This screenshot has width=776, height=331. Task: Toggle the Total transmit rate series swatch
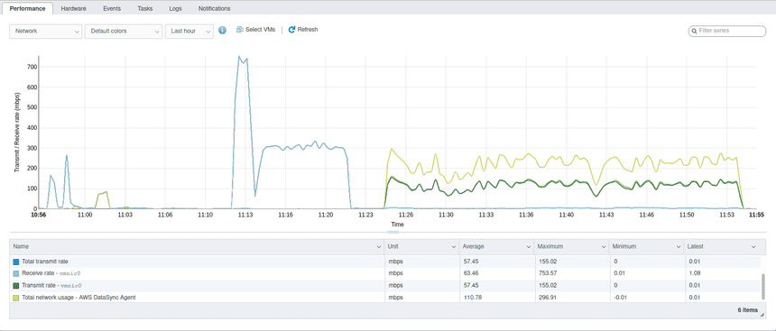tap(16, 262)
